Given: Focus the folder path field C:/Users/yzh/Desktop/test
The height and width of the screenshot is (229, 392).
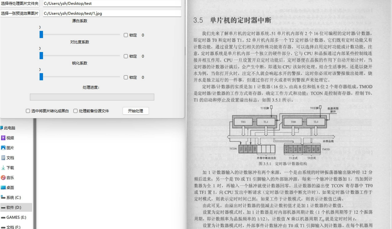Looking at the screenshot, I should click(112, 4).
